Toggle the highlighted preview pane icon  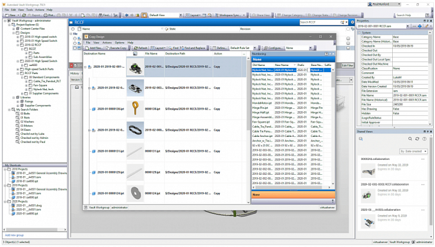click(x=144, y=16)
